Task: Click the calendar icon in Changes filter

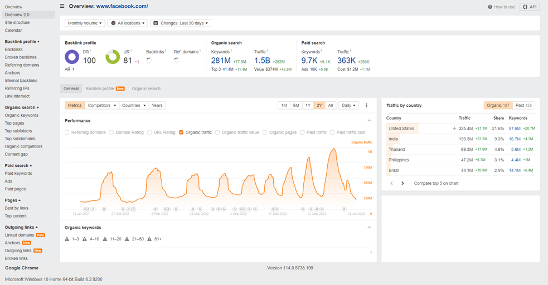Action: tap(156, 23)
